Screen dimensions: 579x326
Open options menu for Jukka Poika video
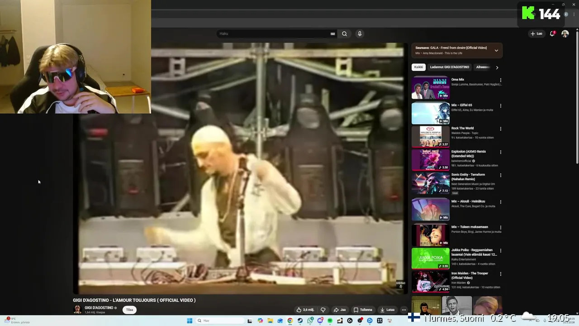coord(500,251)
